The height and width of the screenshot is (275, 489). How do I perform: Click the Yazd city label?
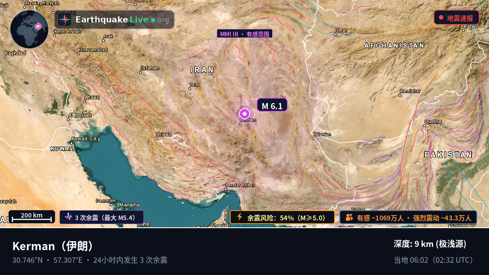(x=195, y=85)
